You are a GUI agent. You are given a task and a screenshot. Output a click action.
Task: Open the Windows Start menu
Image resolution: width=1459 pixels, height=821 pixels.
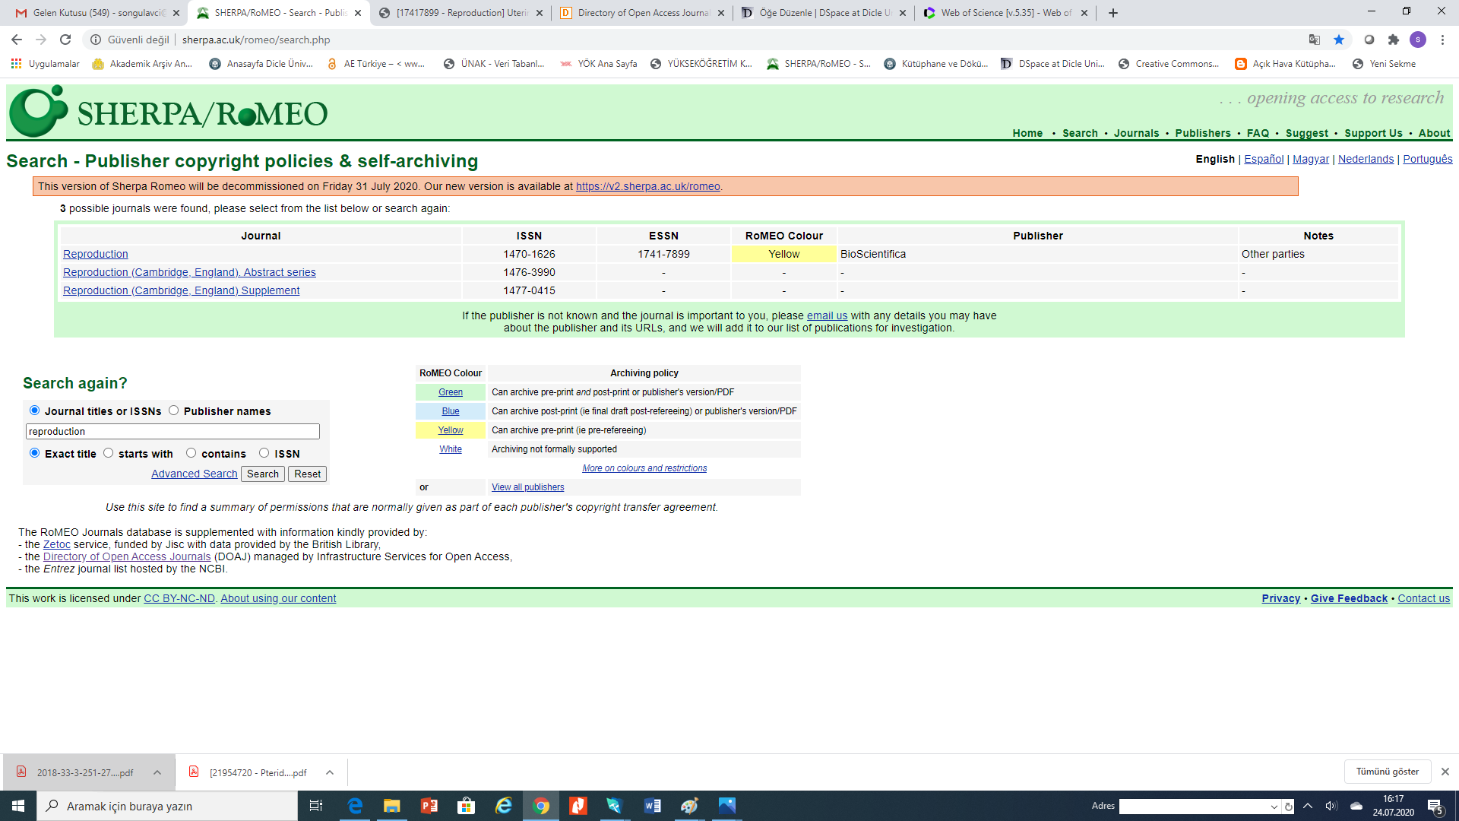point(18,806)
